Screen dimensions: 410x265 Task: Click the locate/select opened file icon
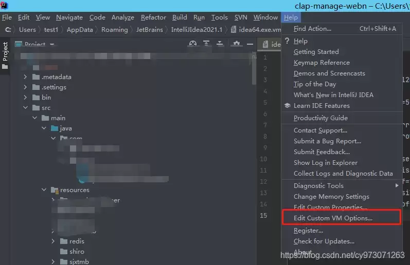click(x=193, y=44)
